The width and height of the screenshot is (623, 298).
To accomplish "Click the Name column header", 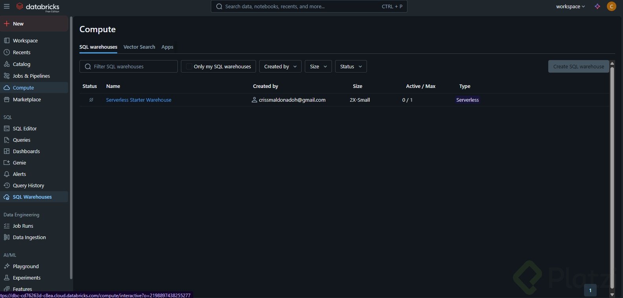I will 113,86.
